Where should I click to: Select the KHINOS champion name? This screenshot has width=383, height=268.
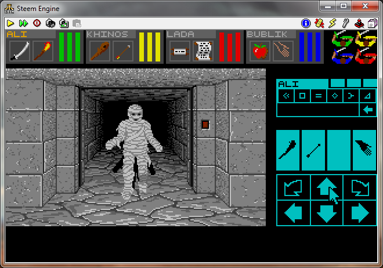coord(107,34)
